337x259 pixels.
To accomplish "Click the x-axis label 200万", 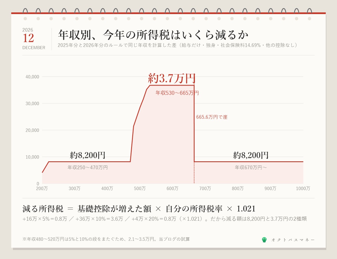I will coord(42,189).
